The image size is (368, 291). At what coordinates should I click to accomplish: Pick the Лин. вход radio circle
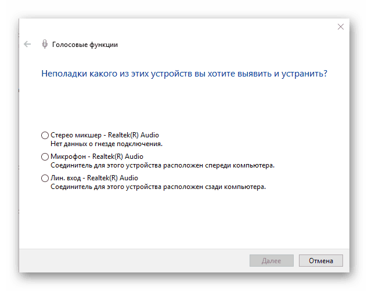[x=45, y=179]
